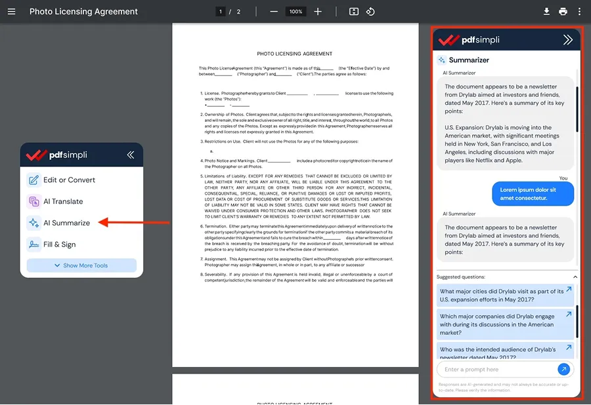
Task: Open the AI Summarize tool
Action: click(66, 223)
